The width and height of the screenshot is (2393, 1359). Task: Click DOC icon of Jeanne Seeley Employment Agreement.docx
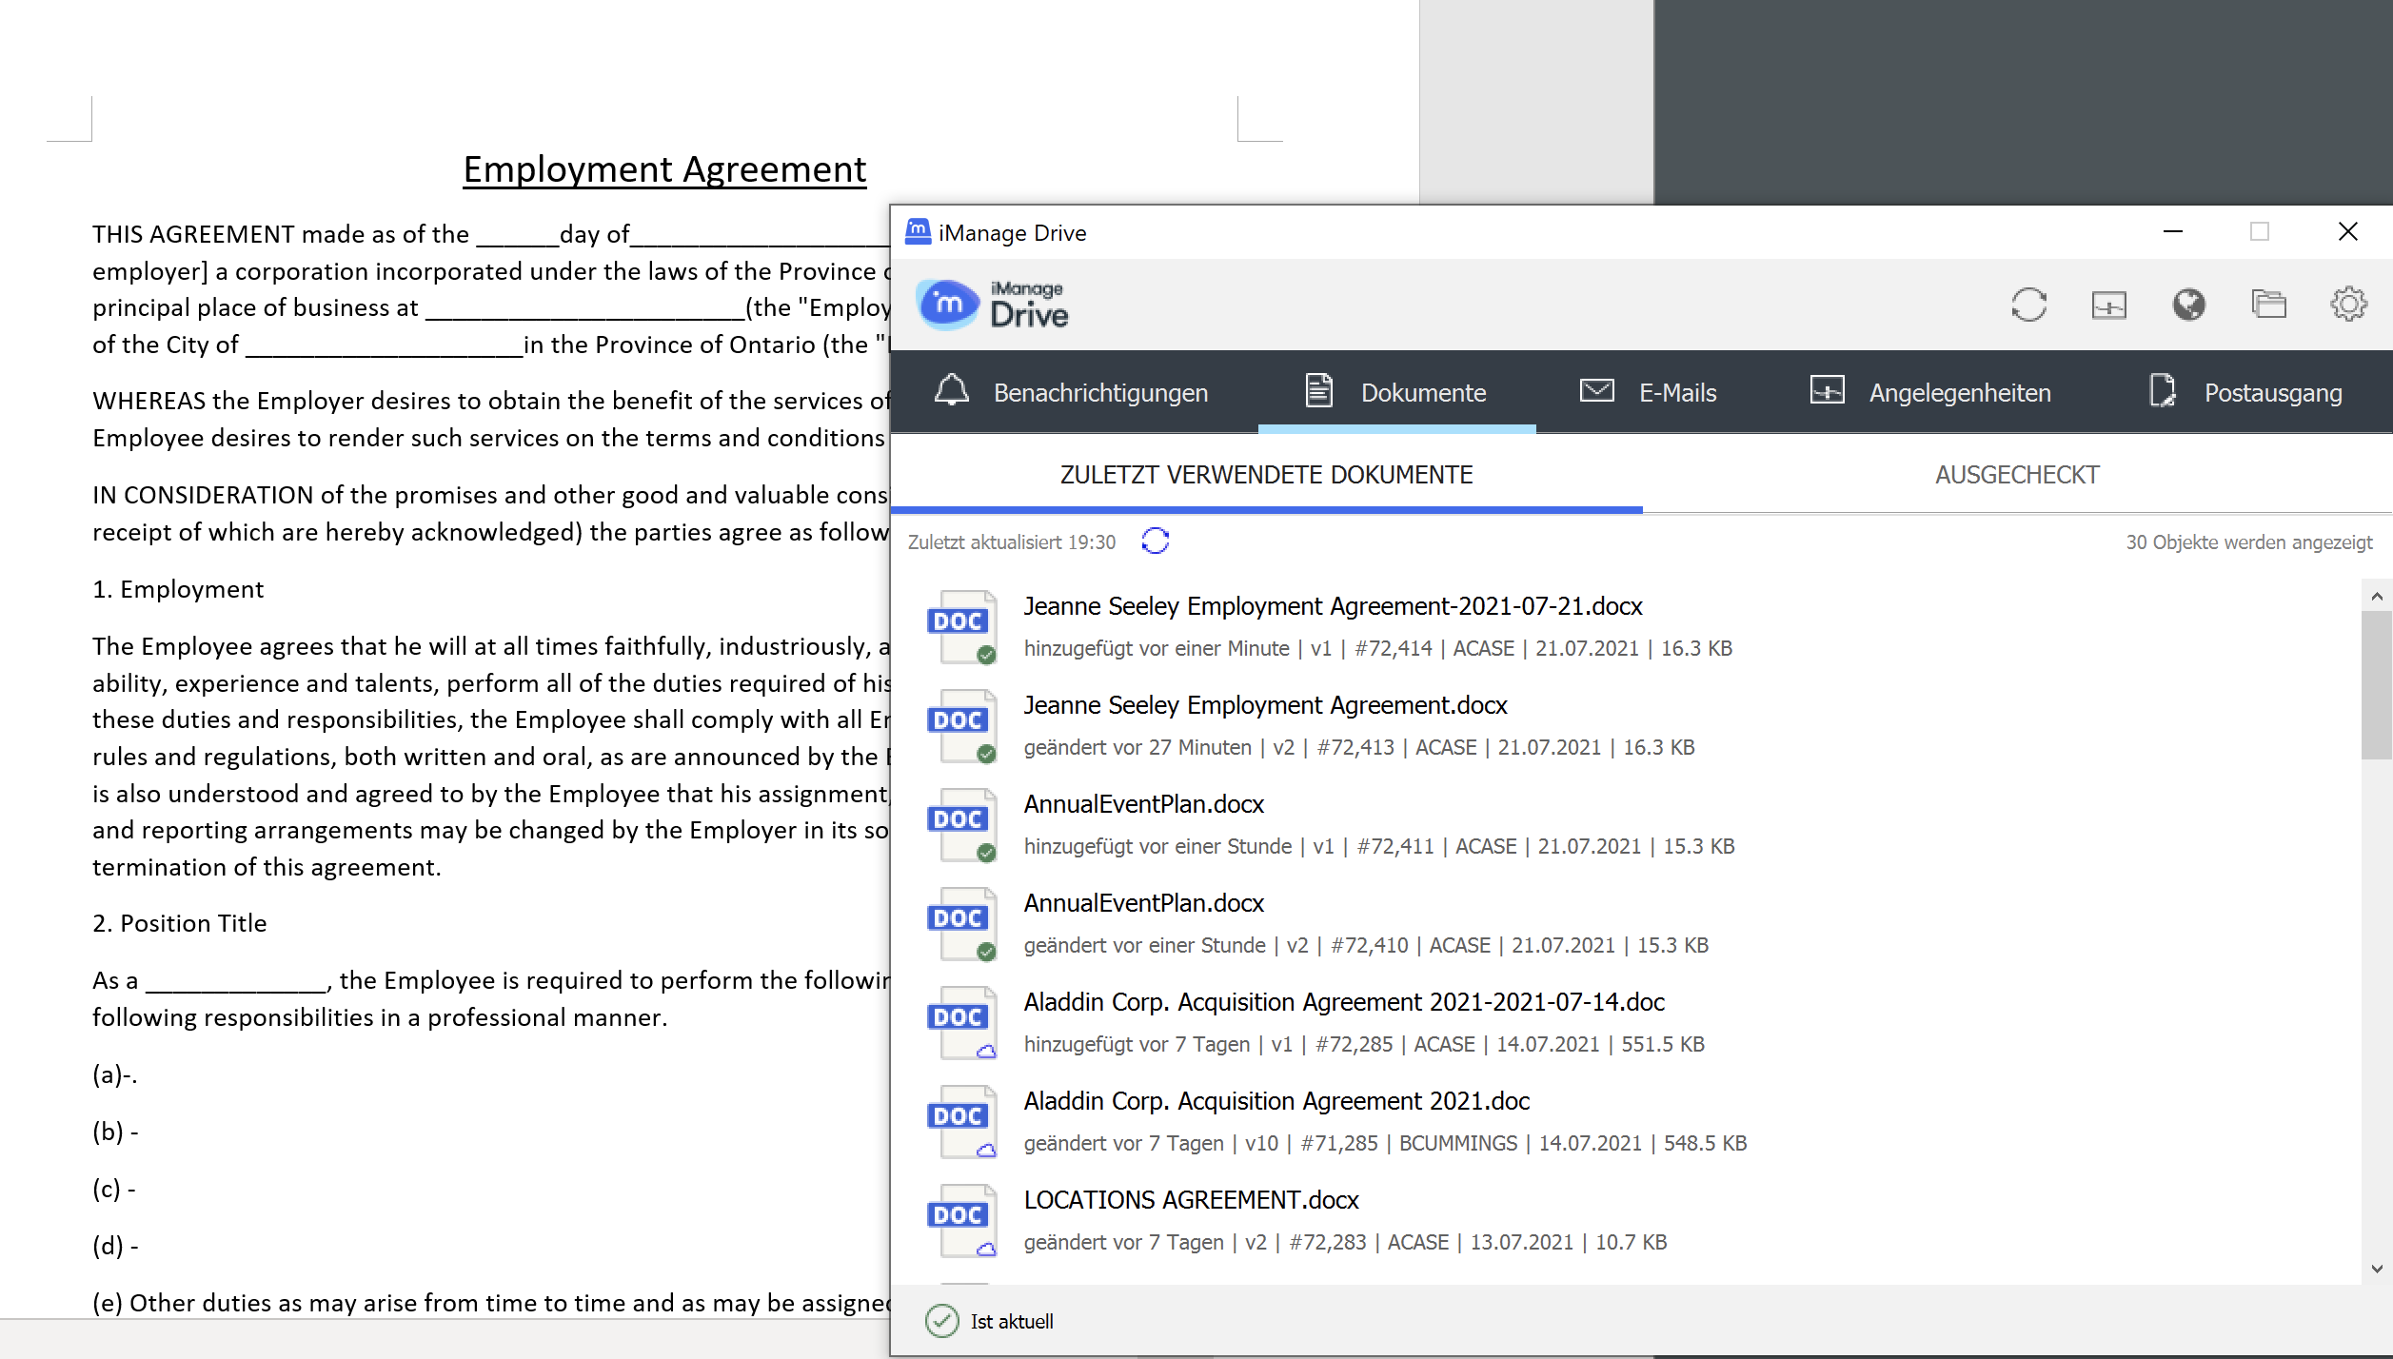(x=962, y=726)
